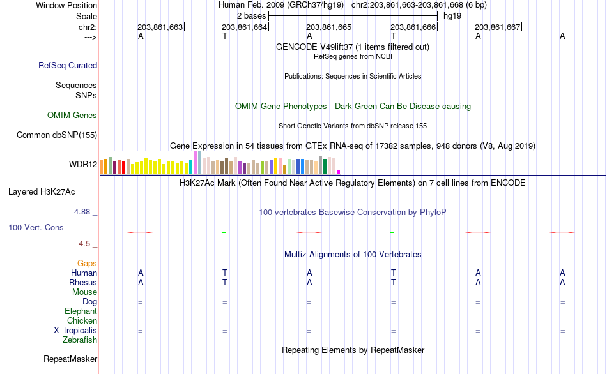
Task: Select the Mouse alignment row label
Action: point(84,292)
